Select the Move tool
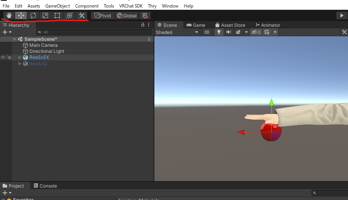This screenshot has width=348, height=200. pyautogui.click(x=21, y=15)
